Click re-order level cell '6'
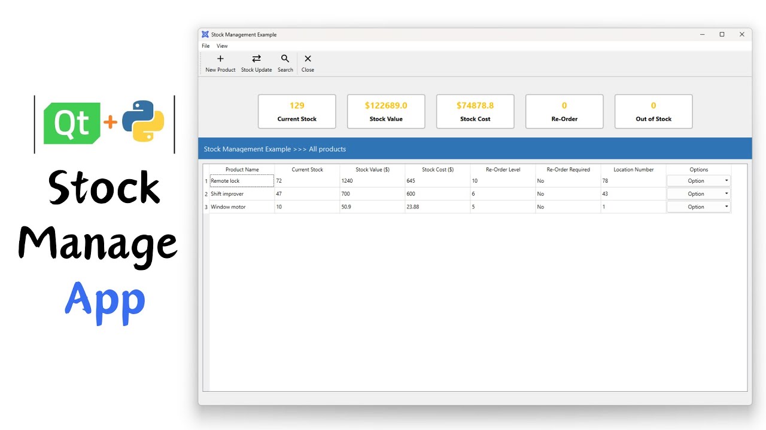This screenshot has height=430, width=766. pos(503,194)
